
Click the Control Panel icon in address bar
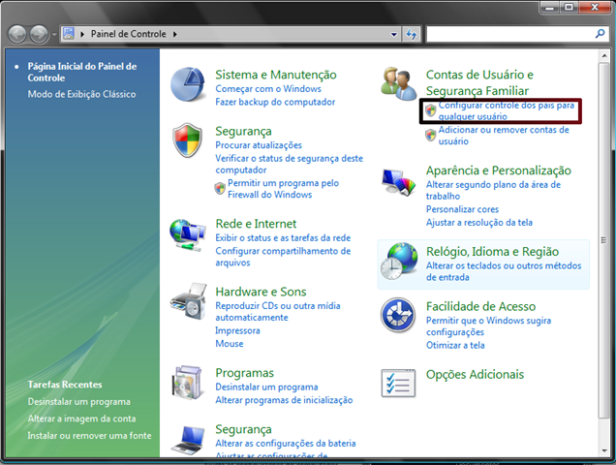(x=69, y=33)
